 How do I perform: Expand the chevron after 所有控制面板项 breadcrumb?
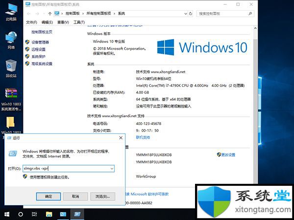tap(114, 14)
